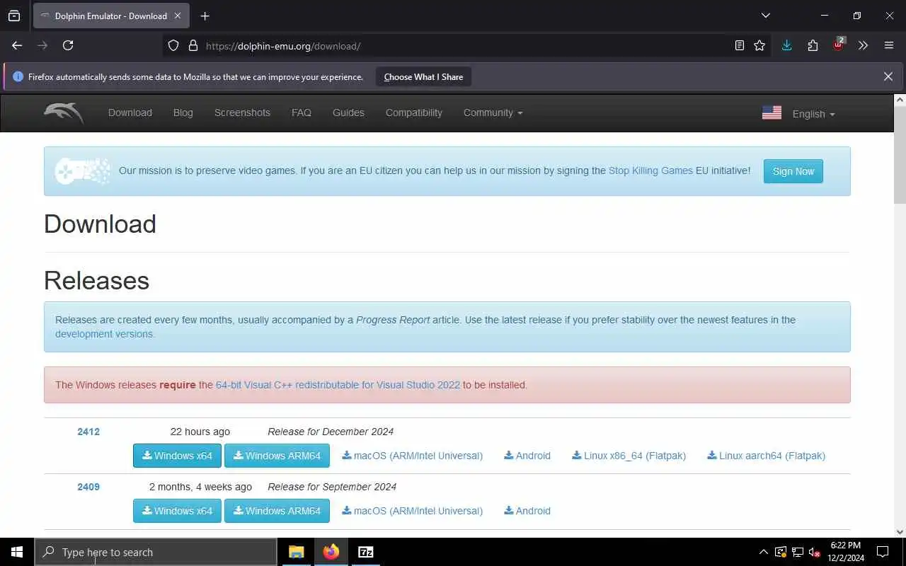
Task: Open the Compatibility page
Action: pos(414,112)
